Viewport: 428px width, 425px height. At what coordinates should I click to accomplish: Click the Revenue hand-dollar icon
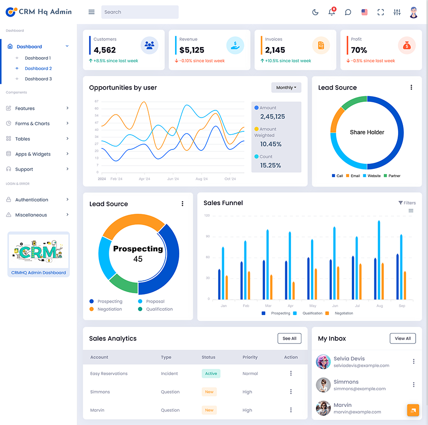(235, 45)
